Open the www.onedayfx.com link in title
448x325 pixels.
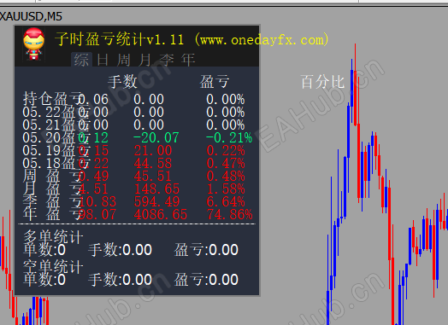click(x=262, y=40)
